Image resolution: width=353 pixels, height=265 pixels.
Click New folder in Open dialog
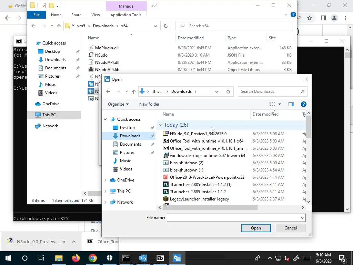[x=149, y=104]
